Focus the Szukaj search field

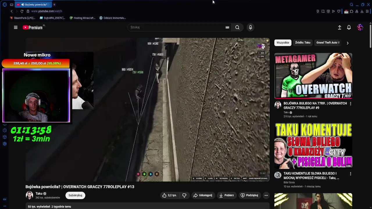coord(177,27)
